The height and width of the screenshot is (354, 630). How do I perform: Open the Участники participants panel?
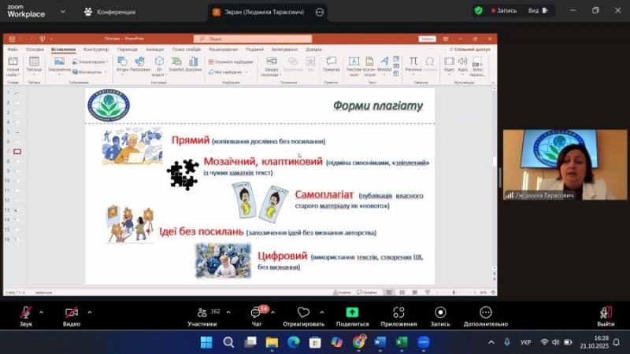click(202, 312)
